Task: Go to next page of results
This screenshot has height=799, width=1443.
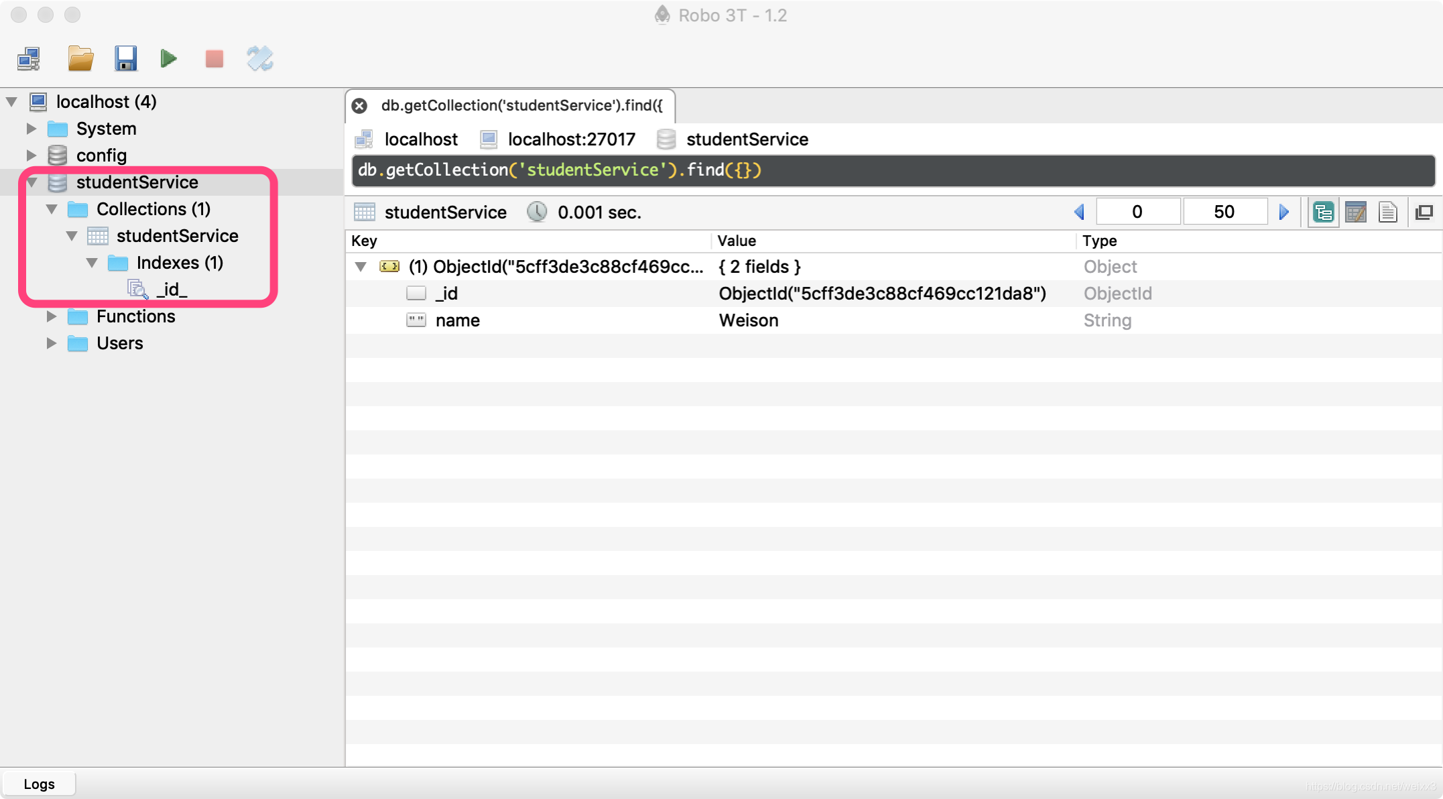Action: coord(1283,212)
